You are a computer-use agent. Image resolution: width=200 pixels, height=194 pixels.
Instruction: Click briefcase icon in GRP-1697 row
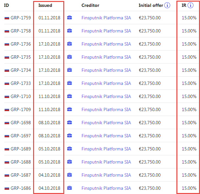pyautogui.click(x=70, y=135)
